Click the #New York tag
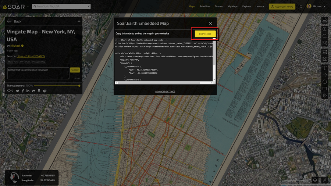The height and width of the screenshot is (186, 331). click(13, 62)
